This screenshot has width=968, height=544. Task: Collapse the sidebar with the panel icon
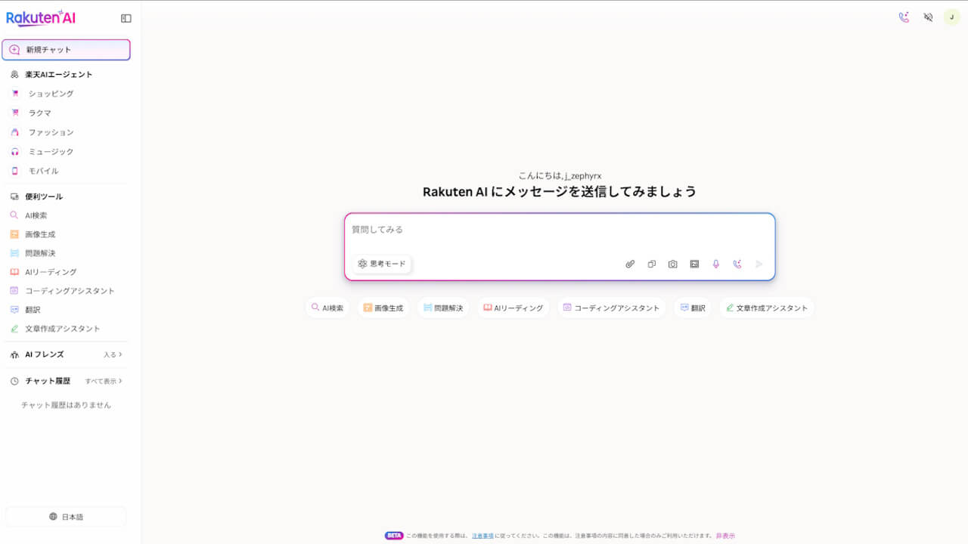[x=126, y=18]
